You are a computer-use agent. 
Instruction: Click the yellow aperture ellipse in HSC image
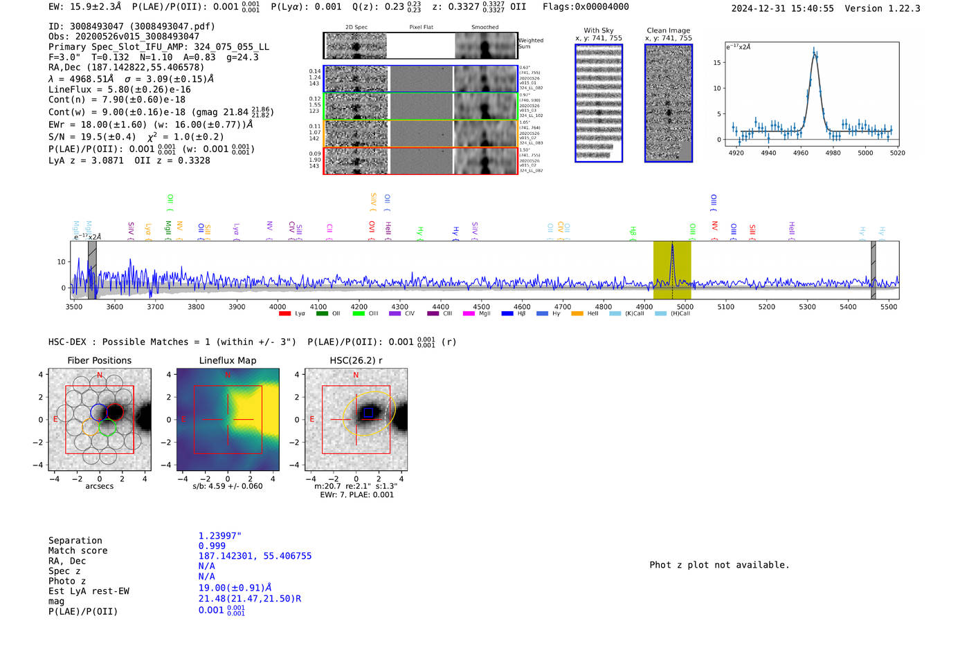pos(370,414)
